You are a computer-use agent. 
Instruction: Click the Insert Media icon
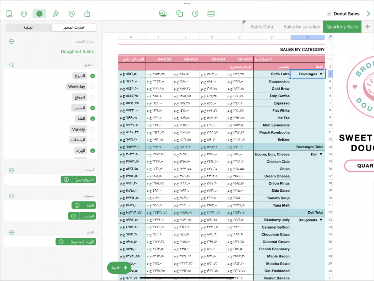tap(163, 14)
